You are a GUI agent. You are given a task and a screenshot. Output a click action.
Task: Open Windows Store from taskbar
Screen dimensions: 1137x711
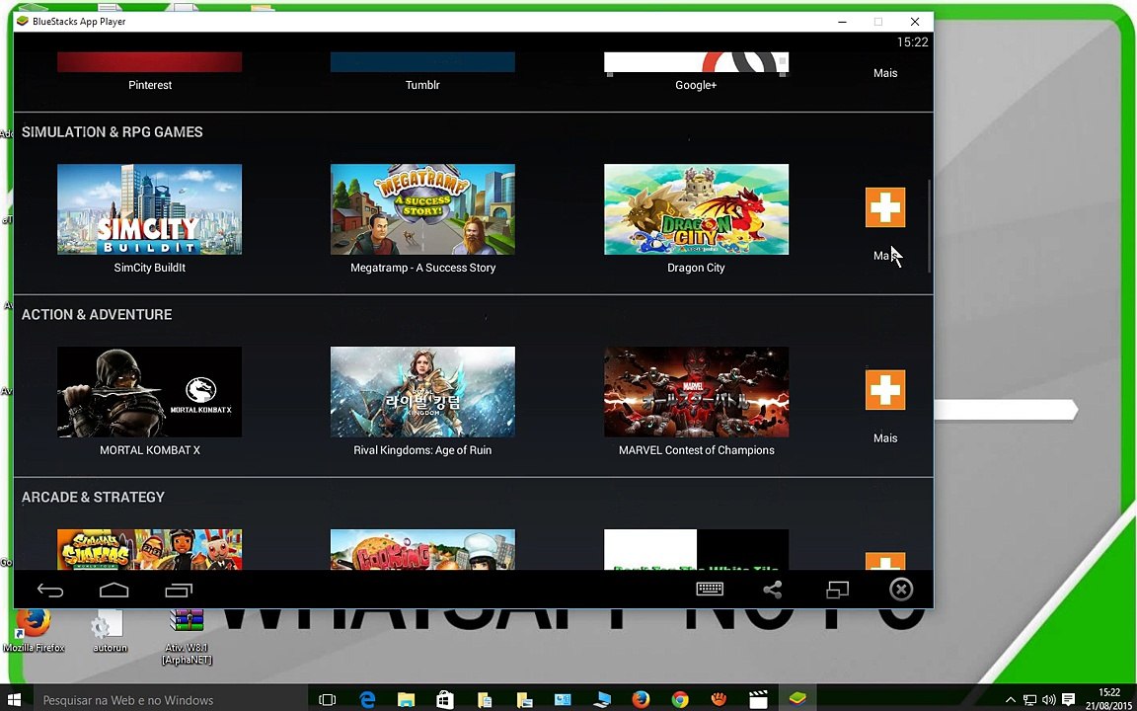click(445, 700)
